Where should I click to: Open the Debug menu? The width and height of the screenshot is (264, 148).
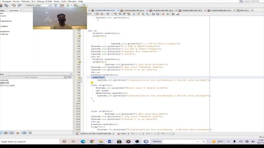tap(40, 1)
